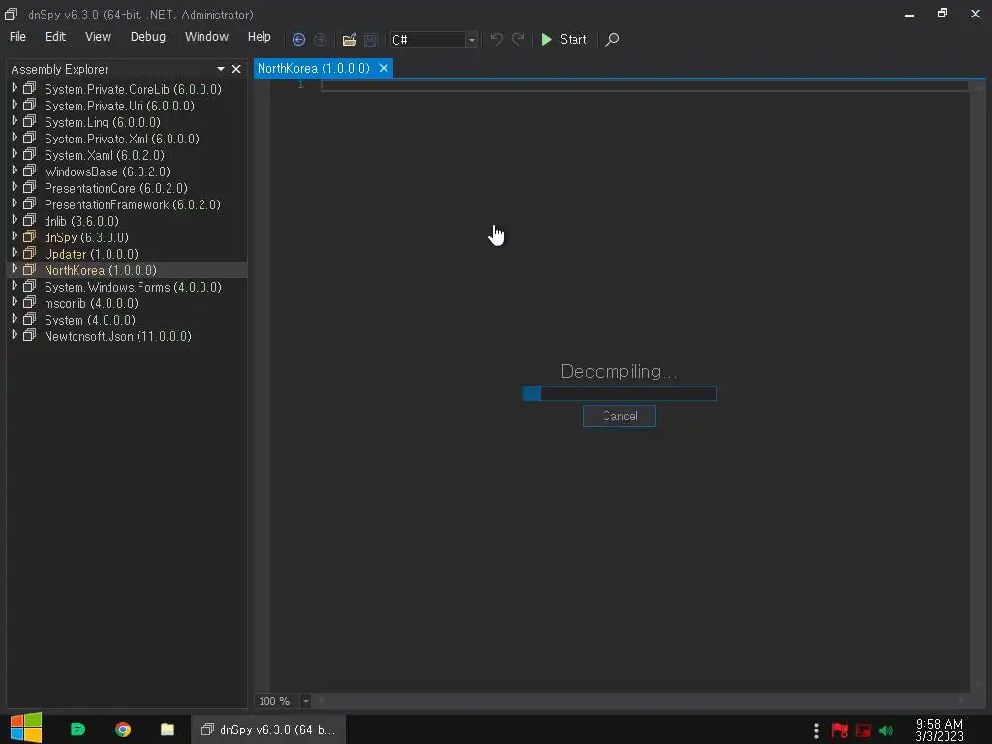Click the redo arrow icon

pyautogui.click(x=518, y=39)
